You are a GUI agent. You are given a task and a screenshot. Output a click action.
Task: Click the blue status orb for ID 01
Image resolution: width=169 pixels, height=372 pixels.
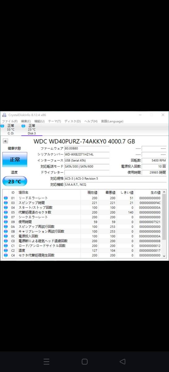pyautogui.click(x=6, y=198)
